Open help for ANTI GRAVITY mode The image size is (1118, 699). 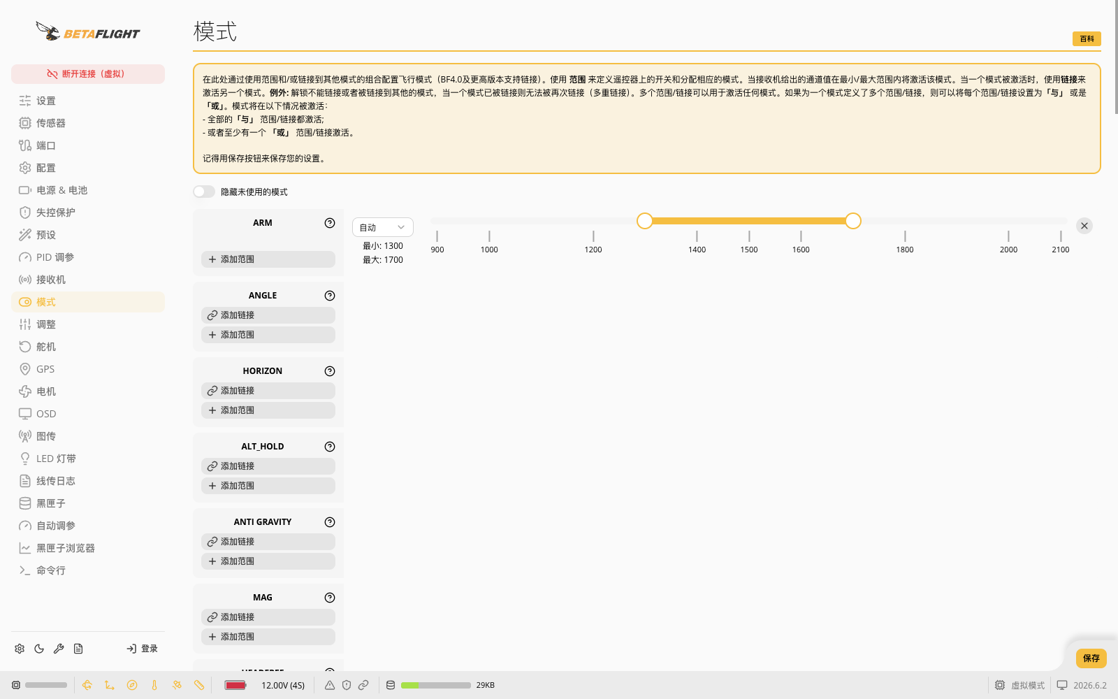click(x=330, y=522)
